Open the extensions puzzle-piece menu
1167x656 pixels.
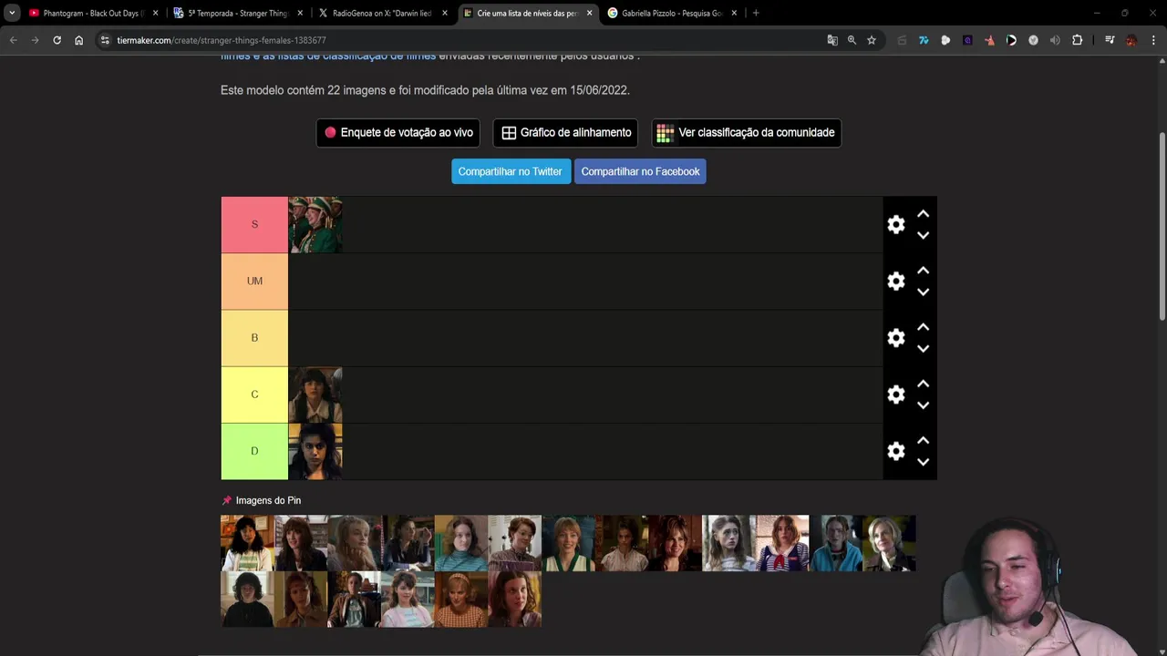point(1077,40)
